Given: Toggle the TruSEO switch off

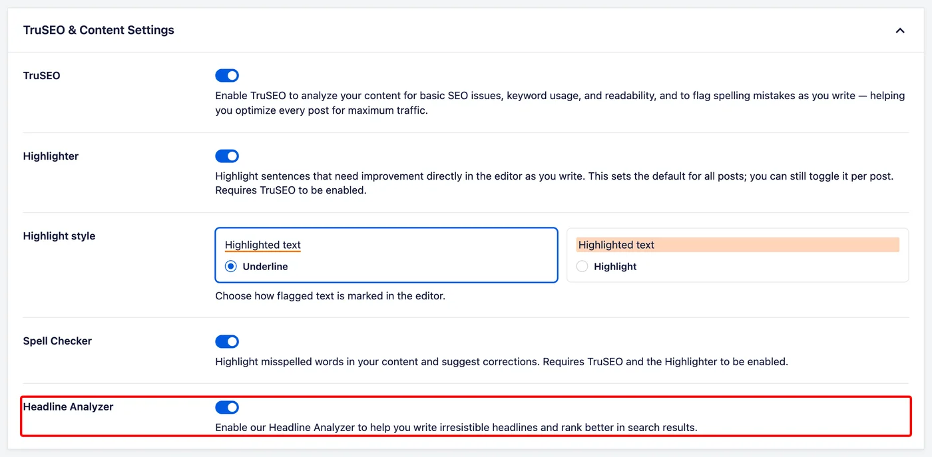Looking at the screenshot, I should click(x=227, y=76).
